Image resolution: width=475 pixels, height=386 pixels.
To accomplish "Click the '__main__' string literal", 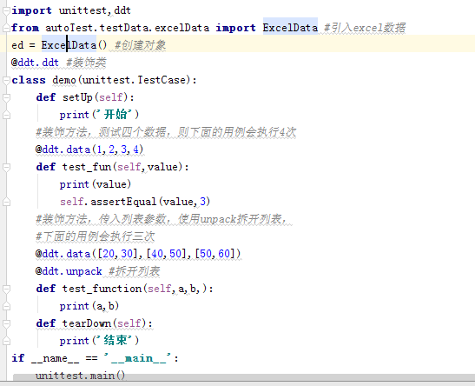I will tap(137, 358).
